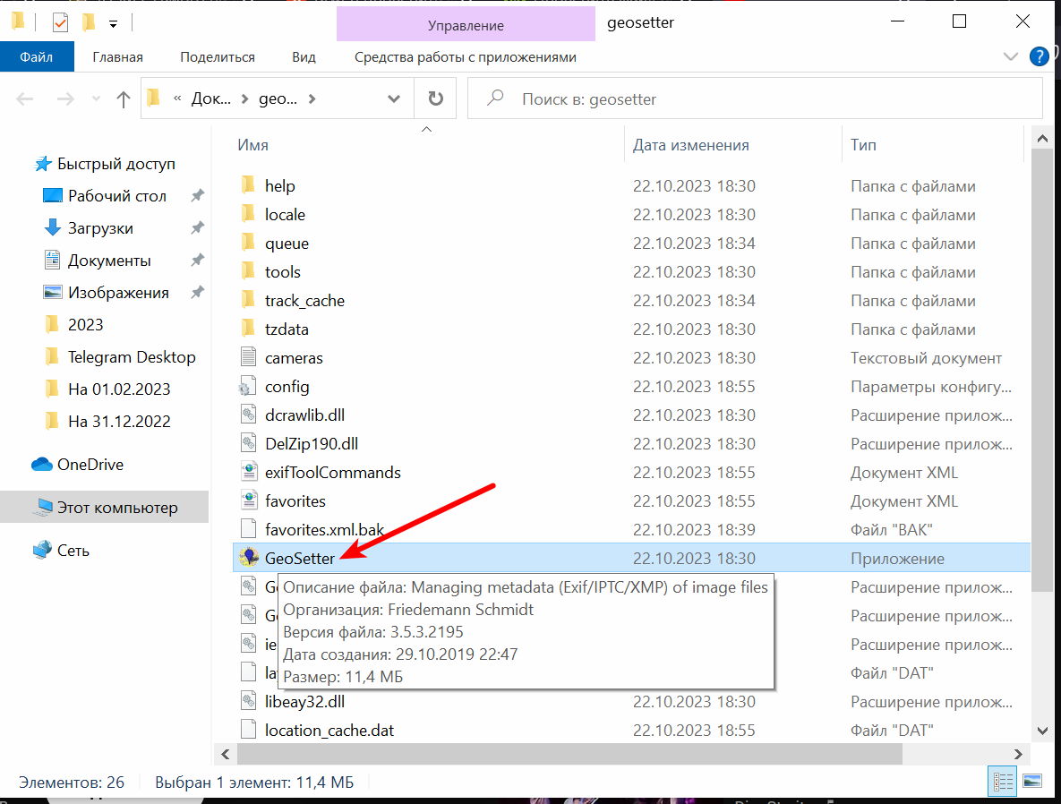Unpin Рабочий стол from quick access
The image size is (1061, 804).
pos(197,195)
